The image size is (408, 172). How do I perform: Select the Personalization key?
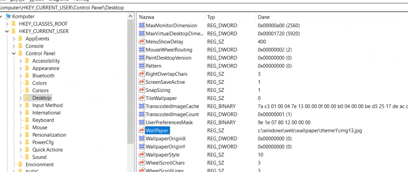click(x=49, y=135)
